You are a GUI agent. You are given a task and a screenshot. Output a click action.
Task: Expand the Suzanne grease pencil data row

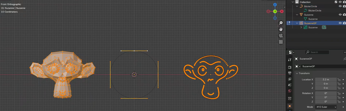[x=301, y=27]
